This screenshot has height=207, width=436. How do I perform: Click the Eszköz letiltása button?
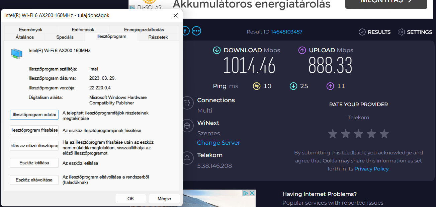coord(34,163)
